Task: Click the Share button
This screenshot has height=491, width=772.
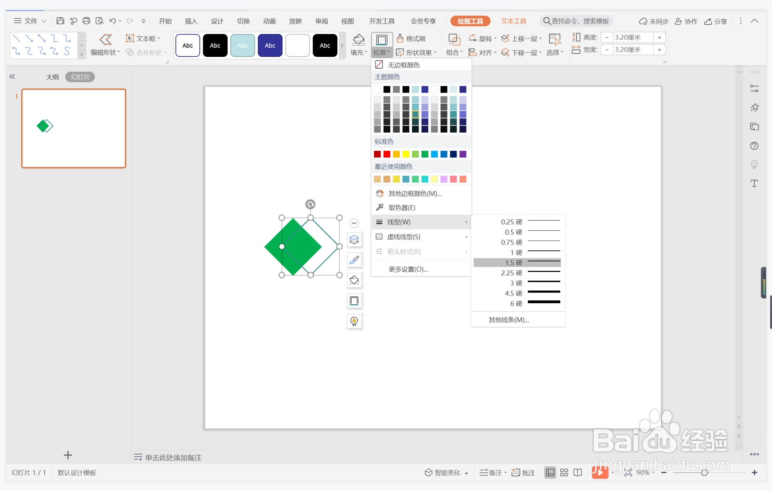Action: tap(715, 21)
